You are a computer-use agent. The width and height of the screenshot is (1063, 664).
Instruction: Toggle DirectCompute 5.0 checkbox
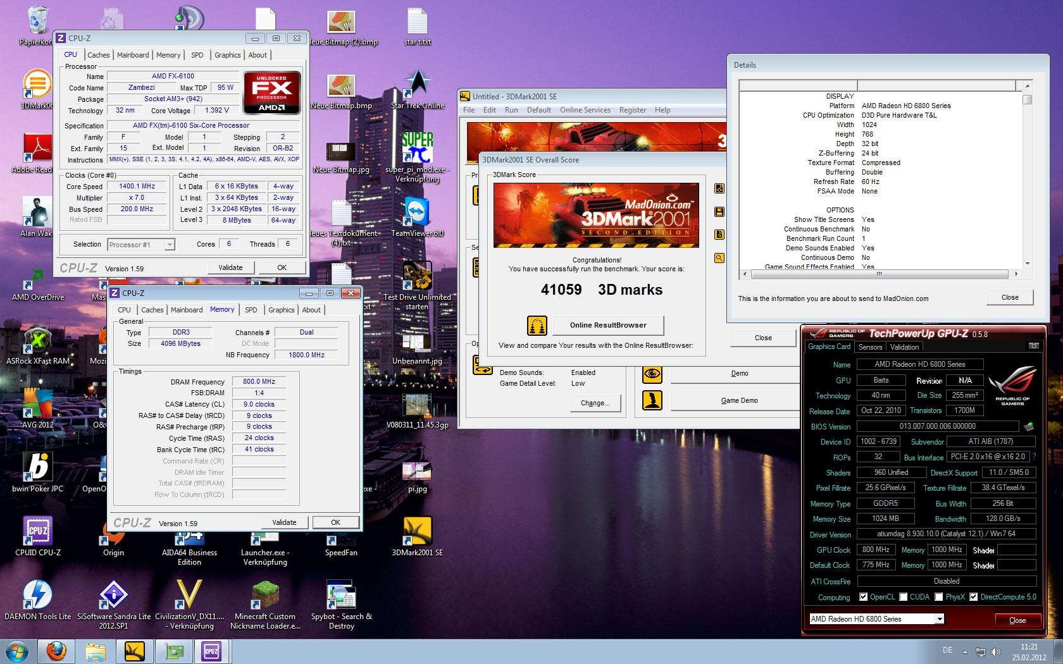(974, 597)
